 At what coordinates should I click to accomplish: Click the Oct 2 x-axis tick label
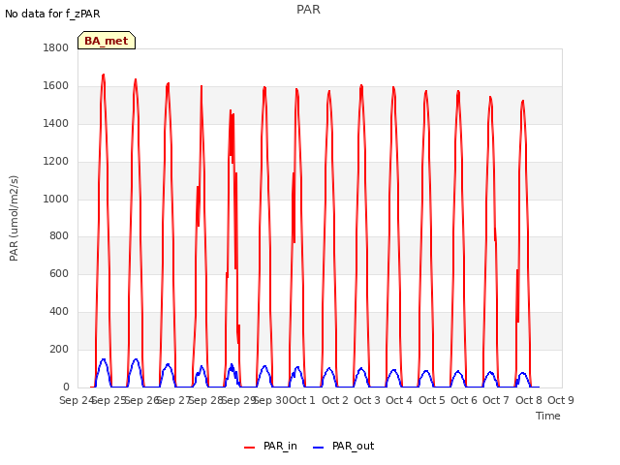coord(335,400)
